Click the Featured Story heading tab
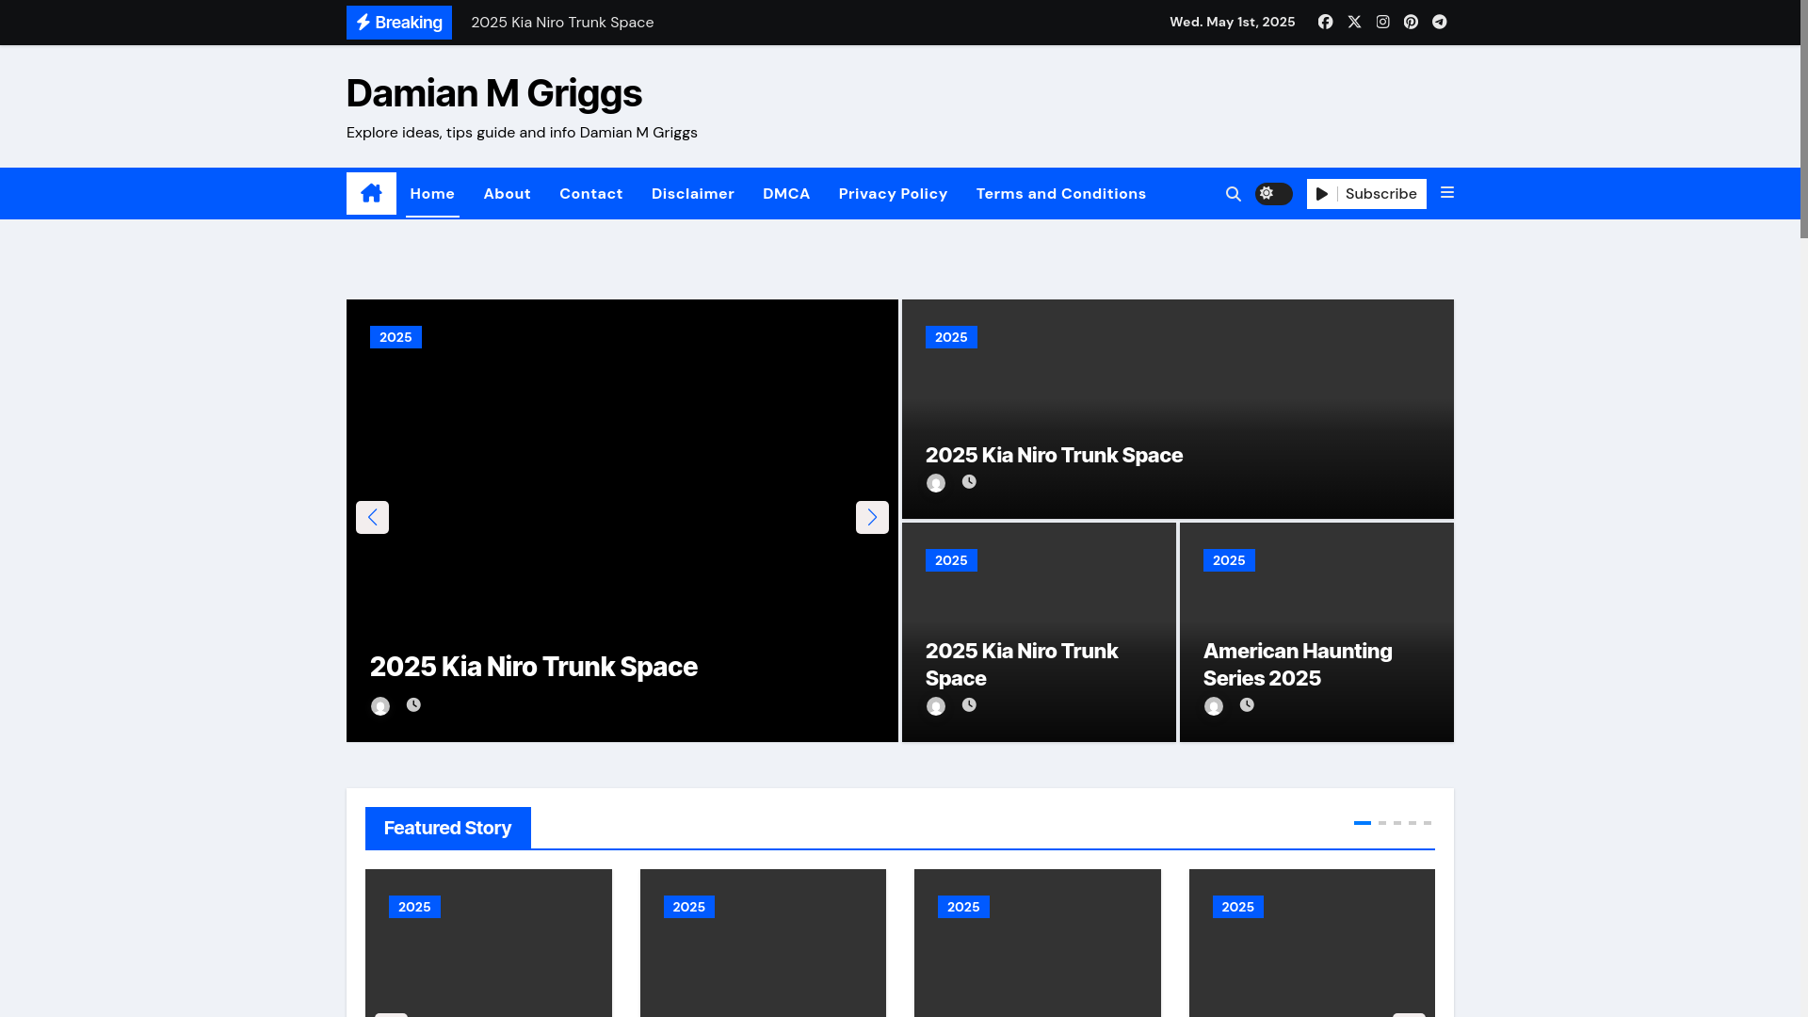This screenshot has width=1808, height=1017. [448, 828]
